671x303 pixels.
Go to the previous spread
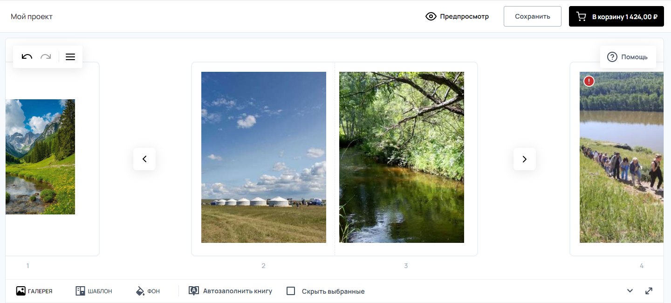pos(144,159)
